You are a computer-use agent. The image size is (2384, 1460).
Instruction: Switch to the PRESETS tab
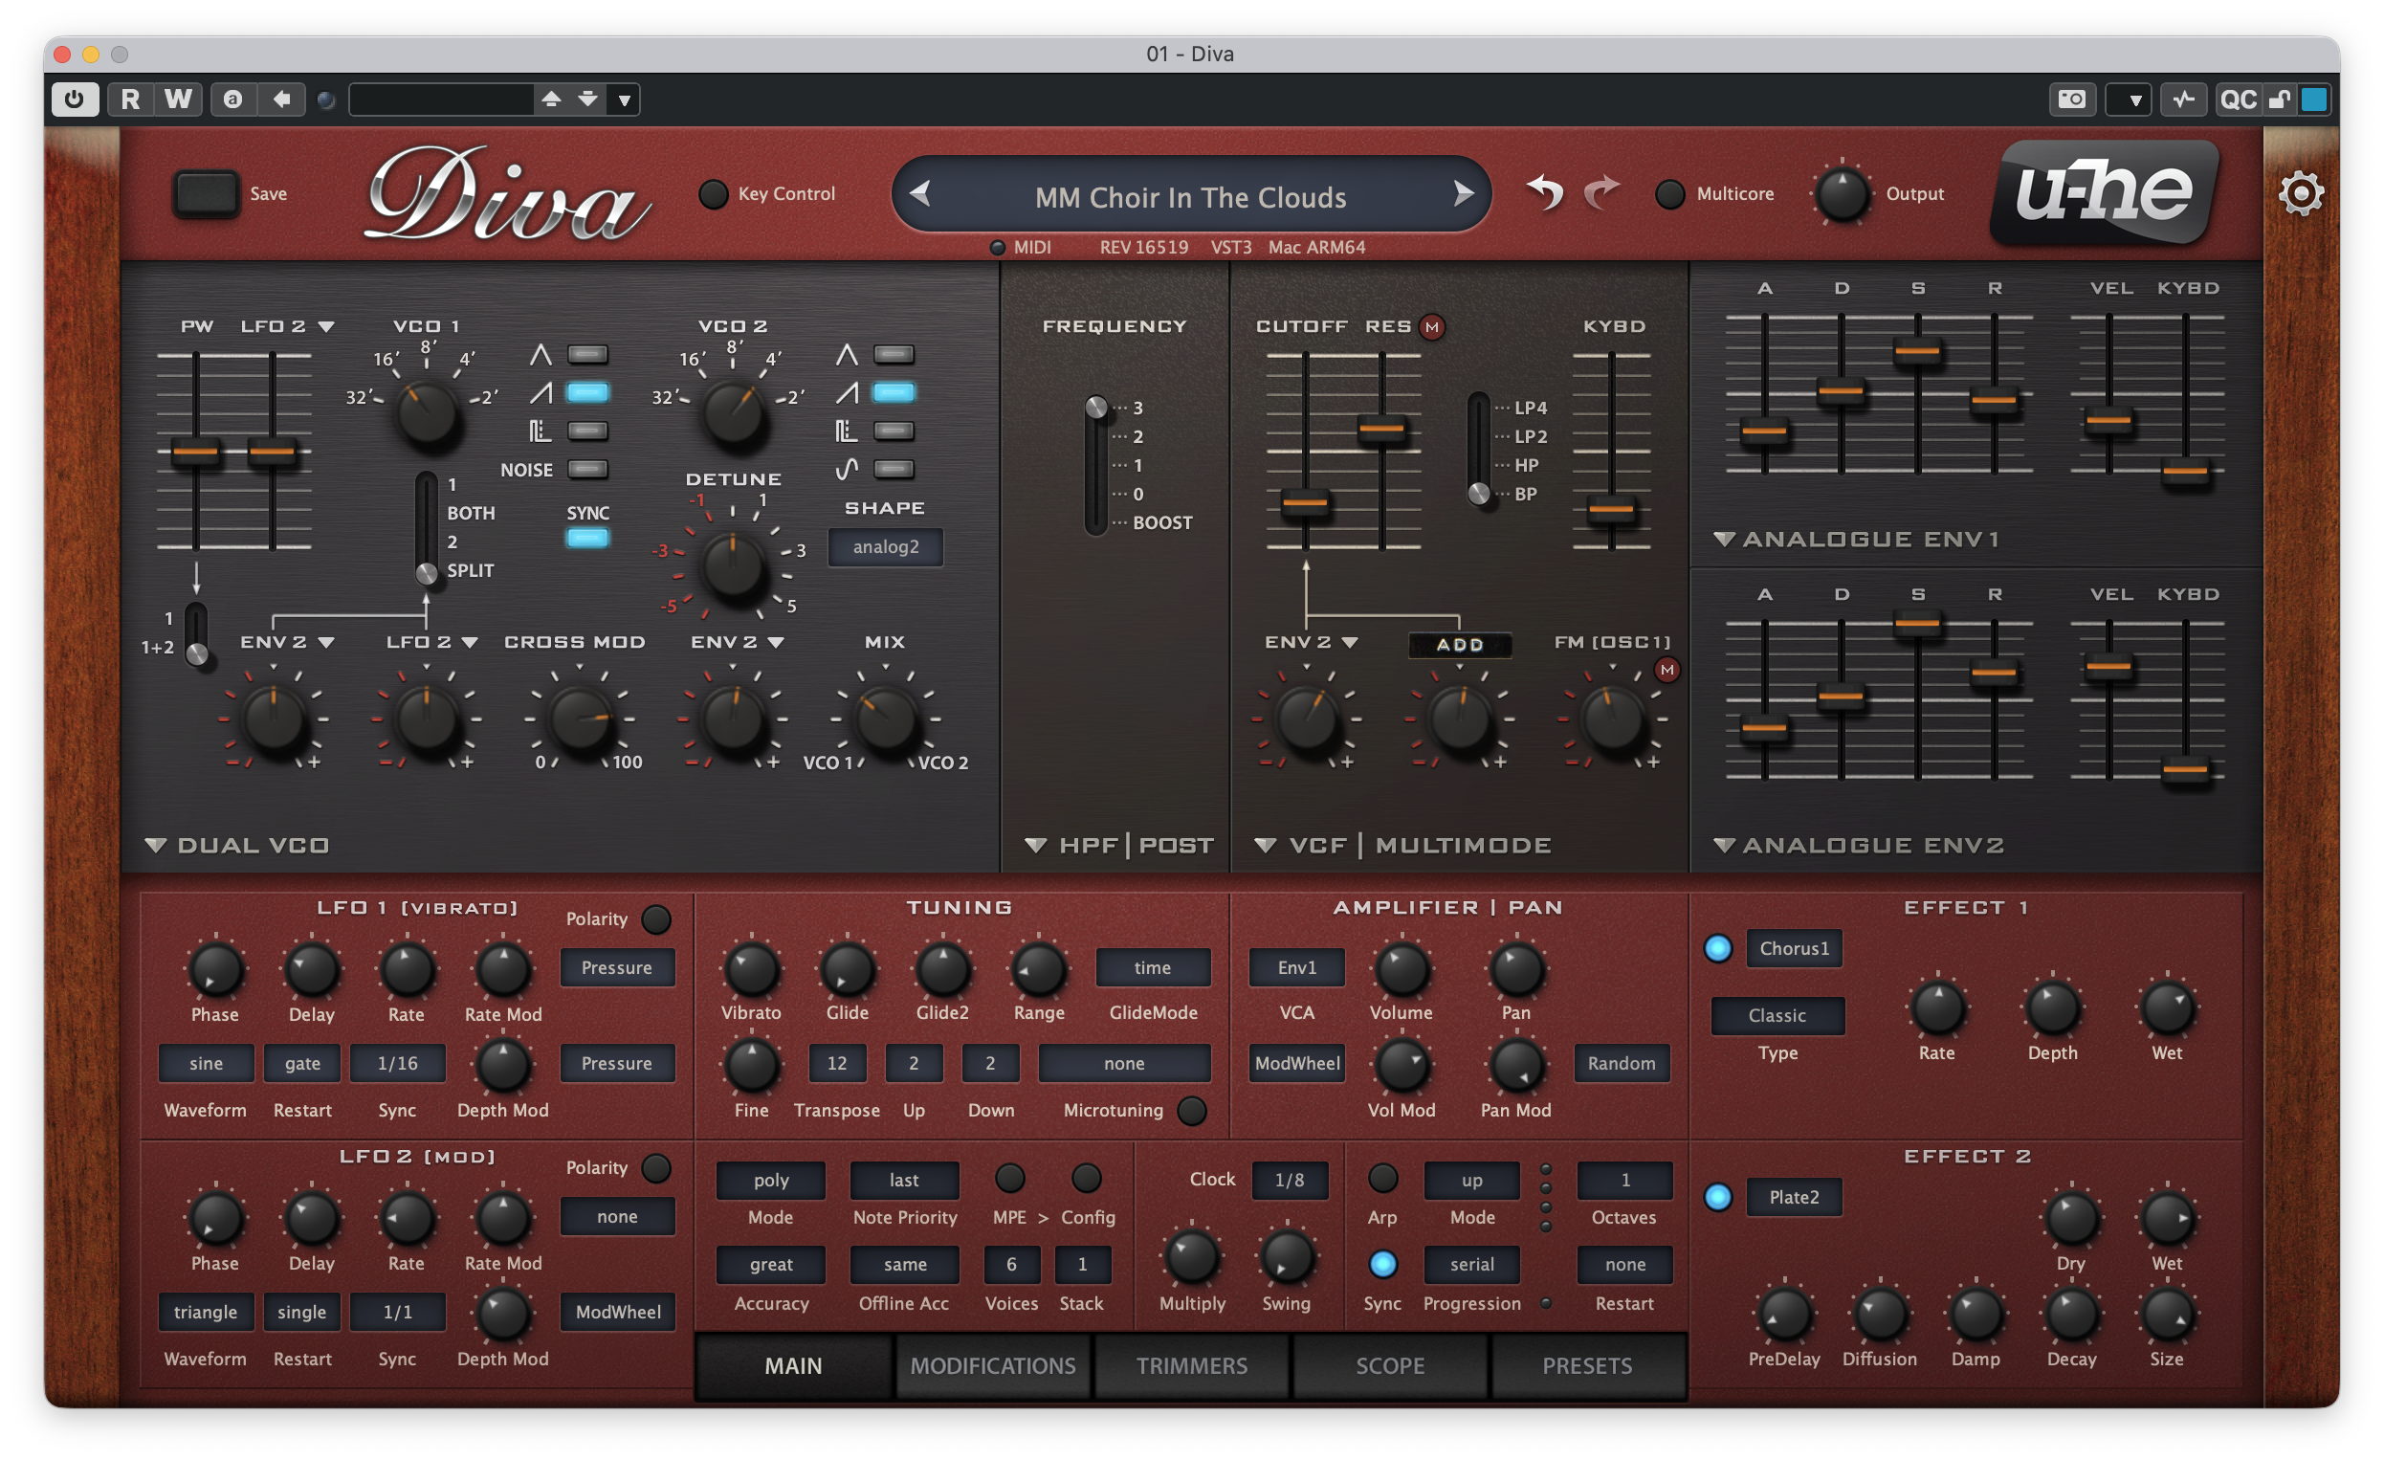[x=1587, y=1365]
